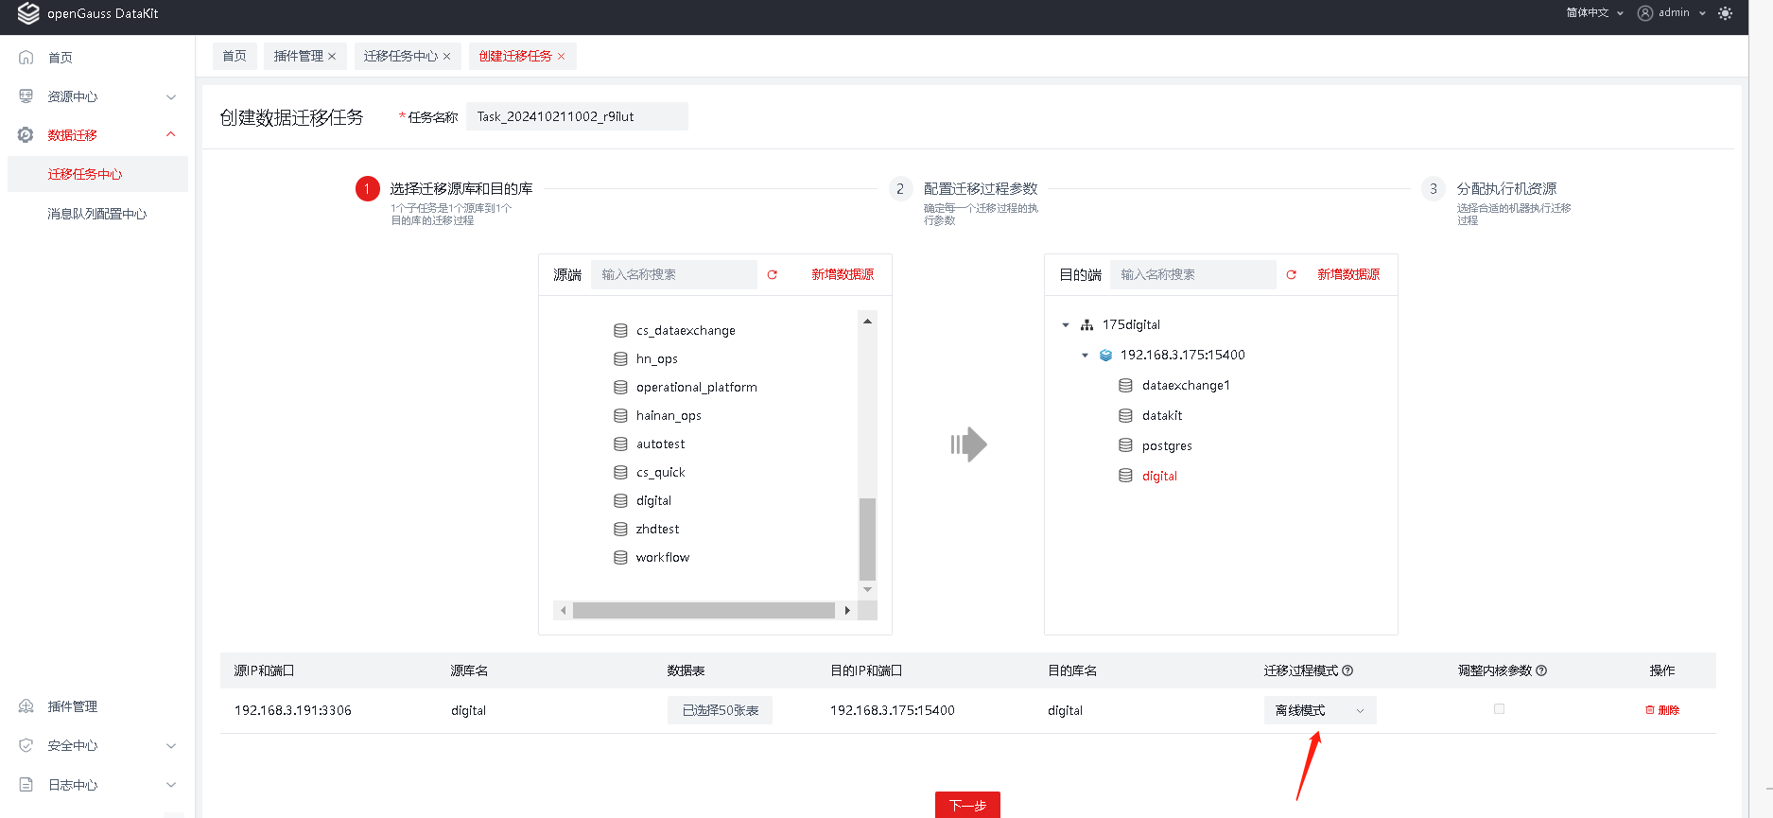Click database icon beside hn_ops

tap(620, 358)
